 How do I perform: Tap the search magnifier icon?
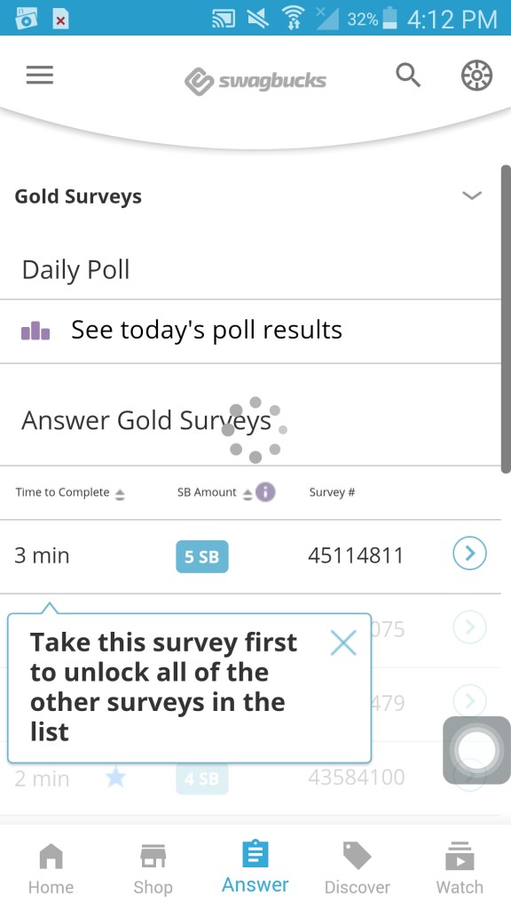pos(408,76)
